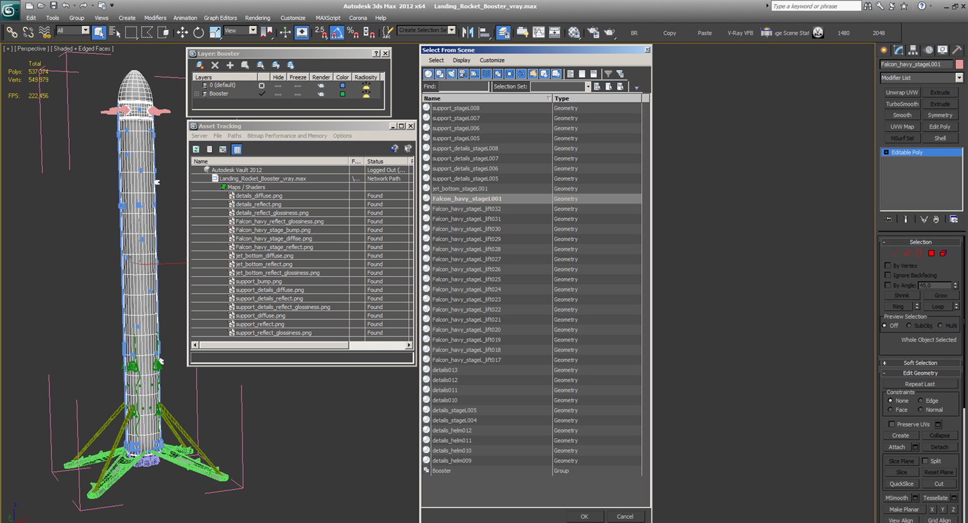Click the Undo arrow in title bar
Viewport: 968px width, 523px height.
click(66, 6)
